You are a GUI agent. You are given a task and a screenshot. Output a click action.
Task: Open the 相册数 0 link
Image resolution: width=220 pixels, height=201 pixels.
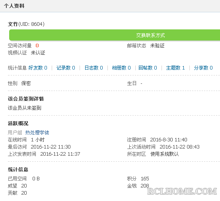coord(121,68)
